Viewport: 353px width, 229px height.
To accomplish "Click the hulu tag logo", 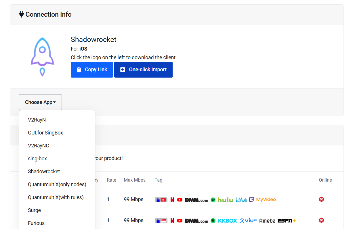I will click(225, 200).
